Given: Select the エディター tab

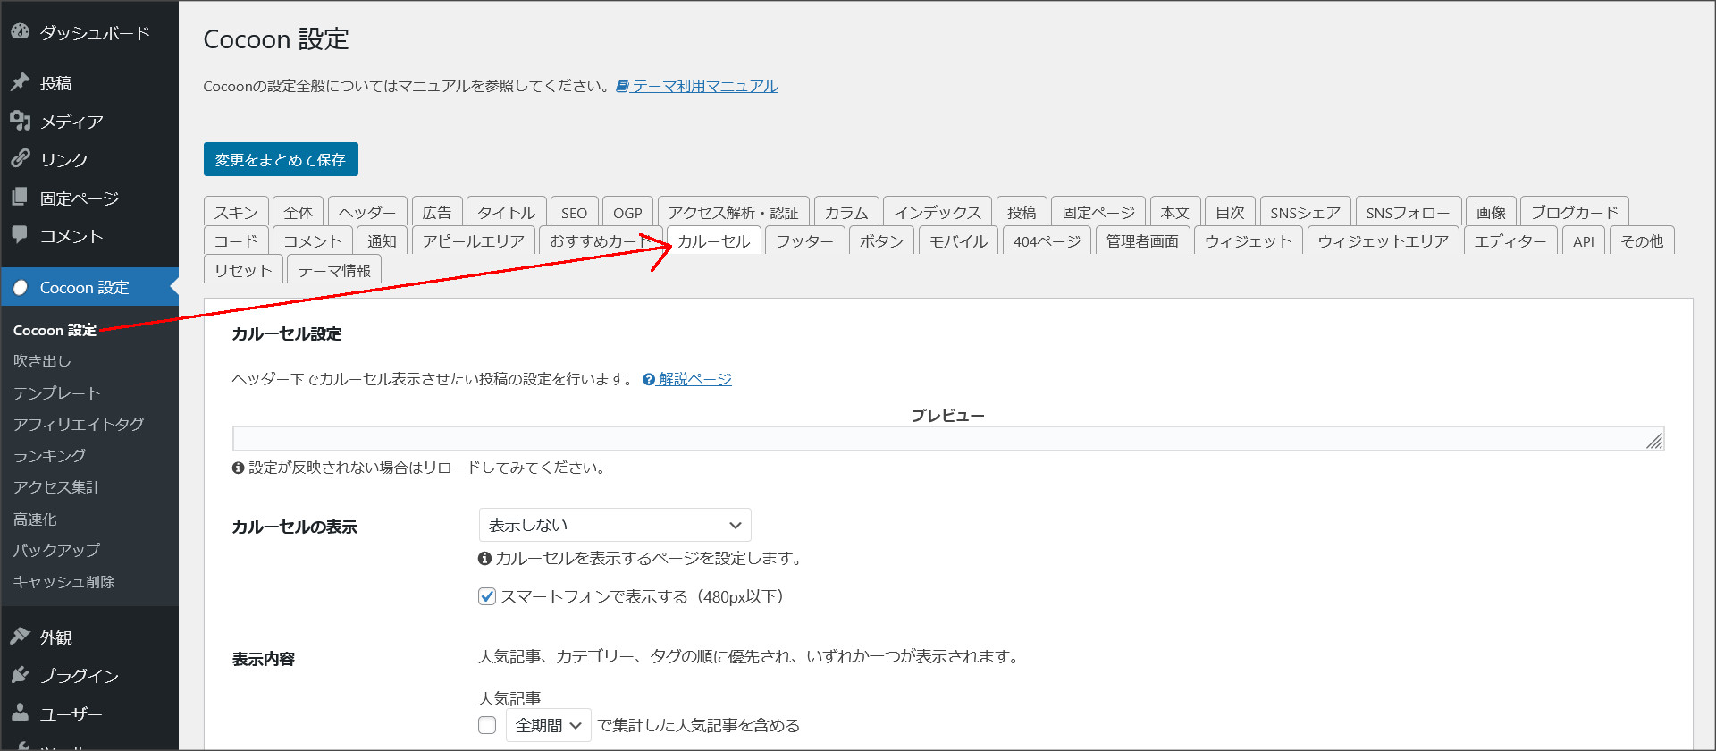Looking at the screenshot, I should click(1510, 240).
